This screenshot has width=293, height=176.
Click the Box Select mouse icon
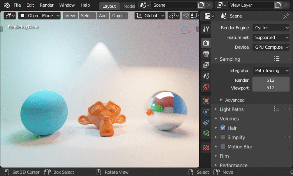coord(47,172)
